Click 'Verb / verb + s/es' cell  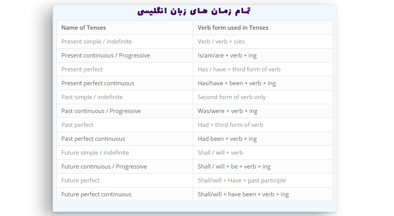pos(263,42)
